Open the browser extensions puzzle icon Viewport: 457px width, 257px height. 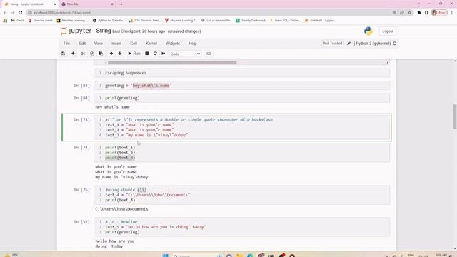[x=419, y=13]
